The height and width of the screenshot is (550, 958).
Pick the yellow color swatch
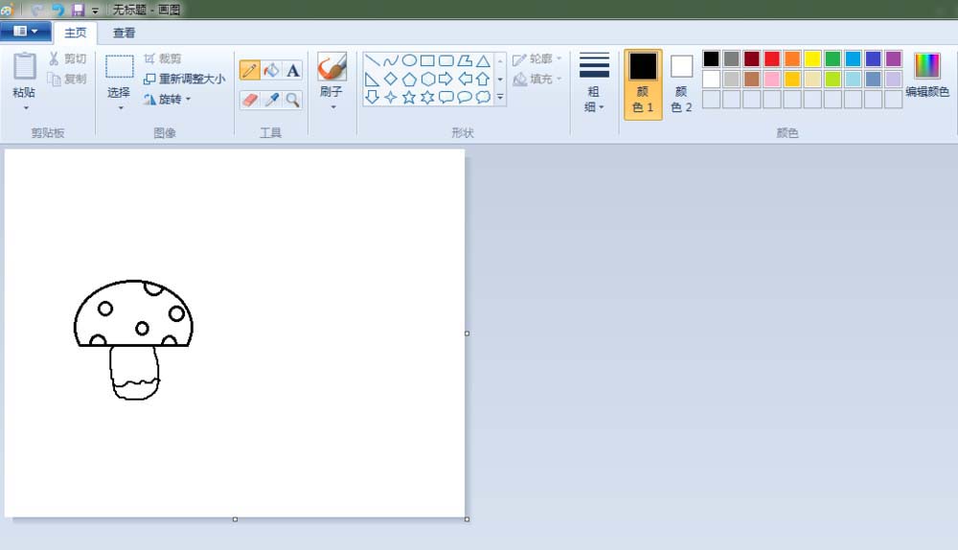[x=812, y=58]
